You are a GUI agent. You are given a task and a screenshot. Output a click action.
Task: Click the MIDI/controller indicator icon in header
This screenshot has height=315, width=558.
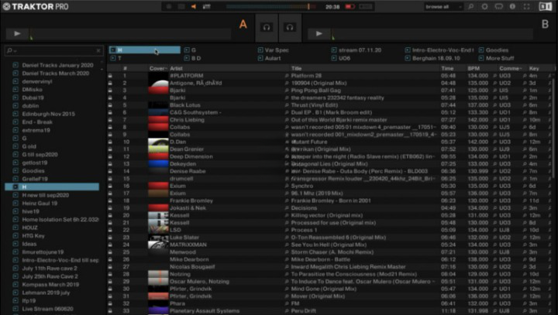(x=206, y=6)
